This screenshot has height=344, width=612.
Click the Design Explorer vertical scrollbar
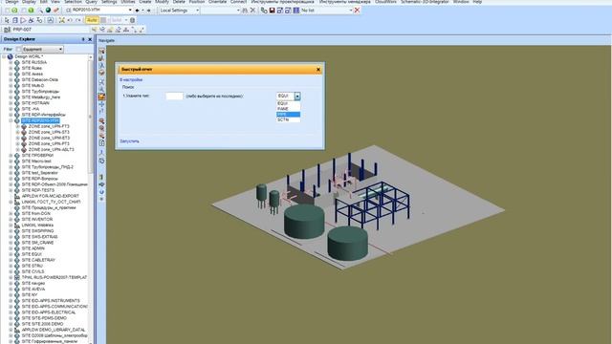click(91, 117)
